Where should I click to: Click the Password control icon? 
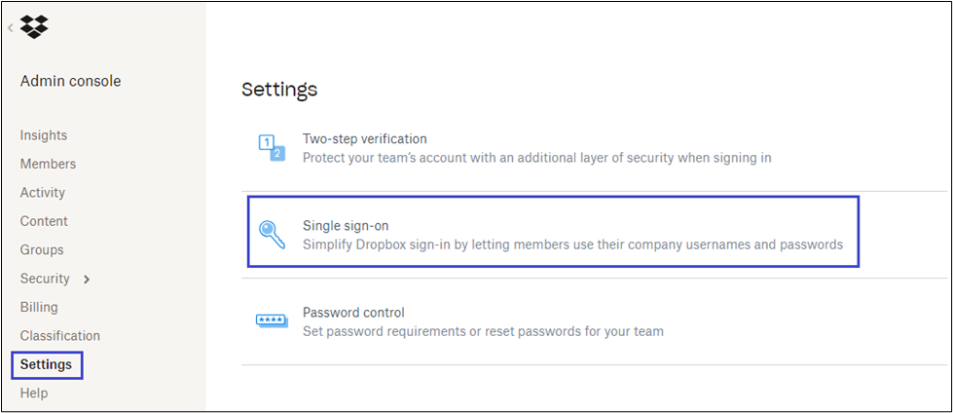[x=271, y=321]
